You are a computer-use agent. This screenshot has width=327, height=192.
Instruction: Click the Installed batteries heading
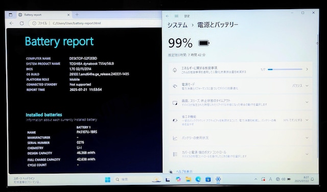tap(44, 115)
